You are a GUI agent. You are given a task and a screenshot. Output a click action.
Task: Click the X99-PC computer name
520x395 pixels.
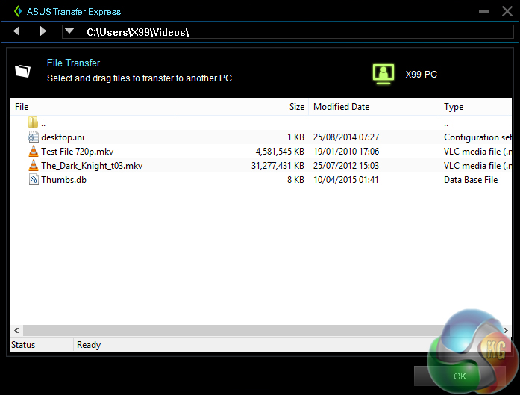422,75
